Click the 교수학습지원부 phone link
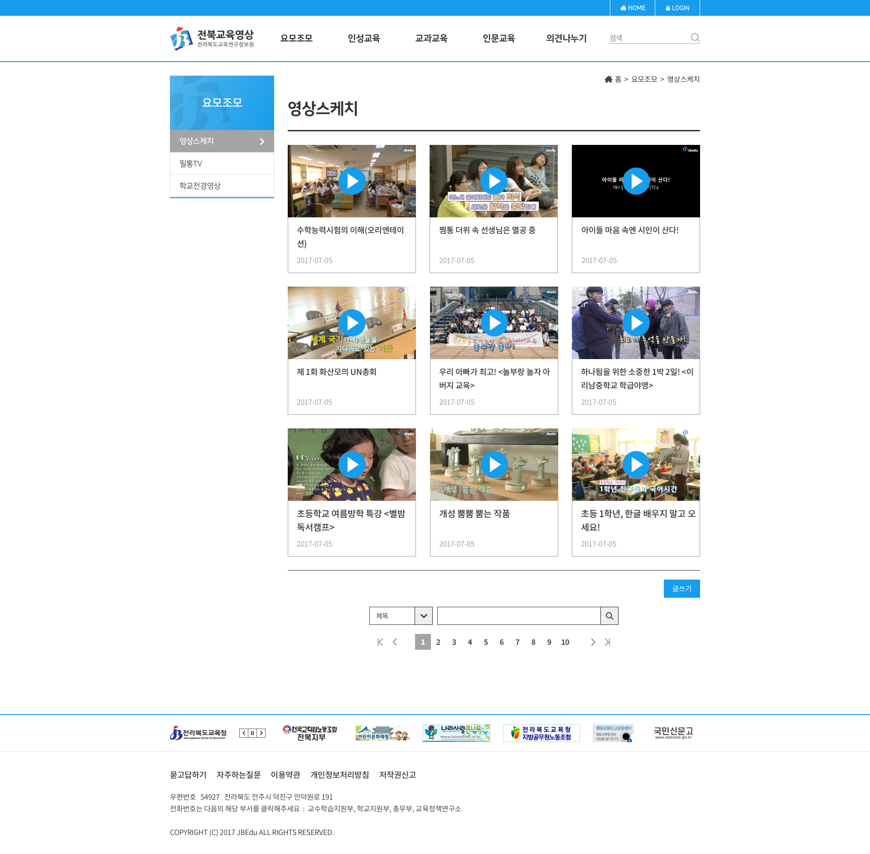Image resolution: width=870 pixels, height=854 pixels. pyautogui.click(x=330, y=809)
